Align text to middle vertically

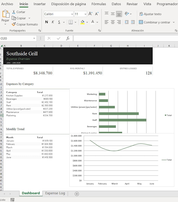click(113, 14)
